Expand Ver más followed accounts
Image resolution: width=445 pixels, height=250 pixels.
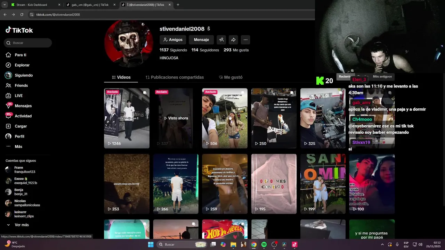tap(18, 225)
